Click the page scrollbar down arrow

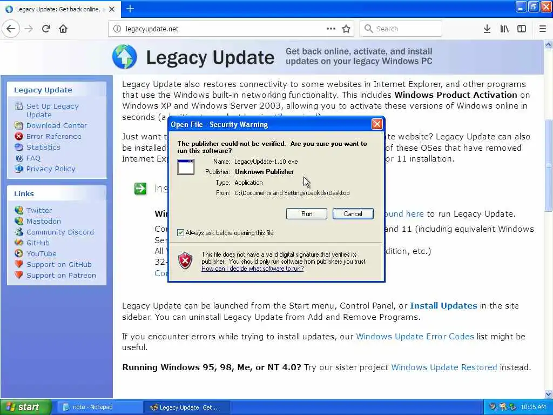click(548, 394)
